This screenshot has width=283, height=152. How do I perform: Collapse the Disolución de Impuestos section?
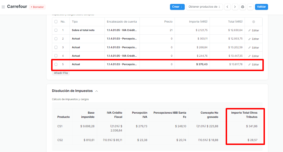[x=97, y=91]
